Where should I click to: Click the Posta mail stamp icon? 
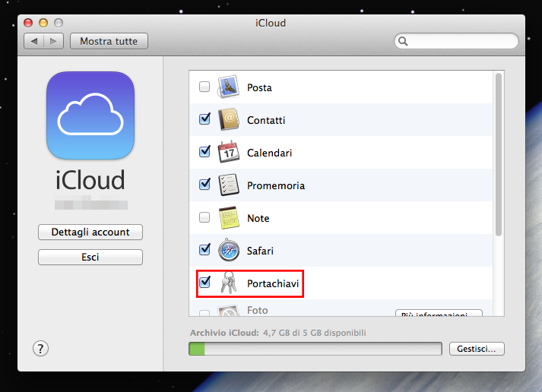228,87
